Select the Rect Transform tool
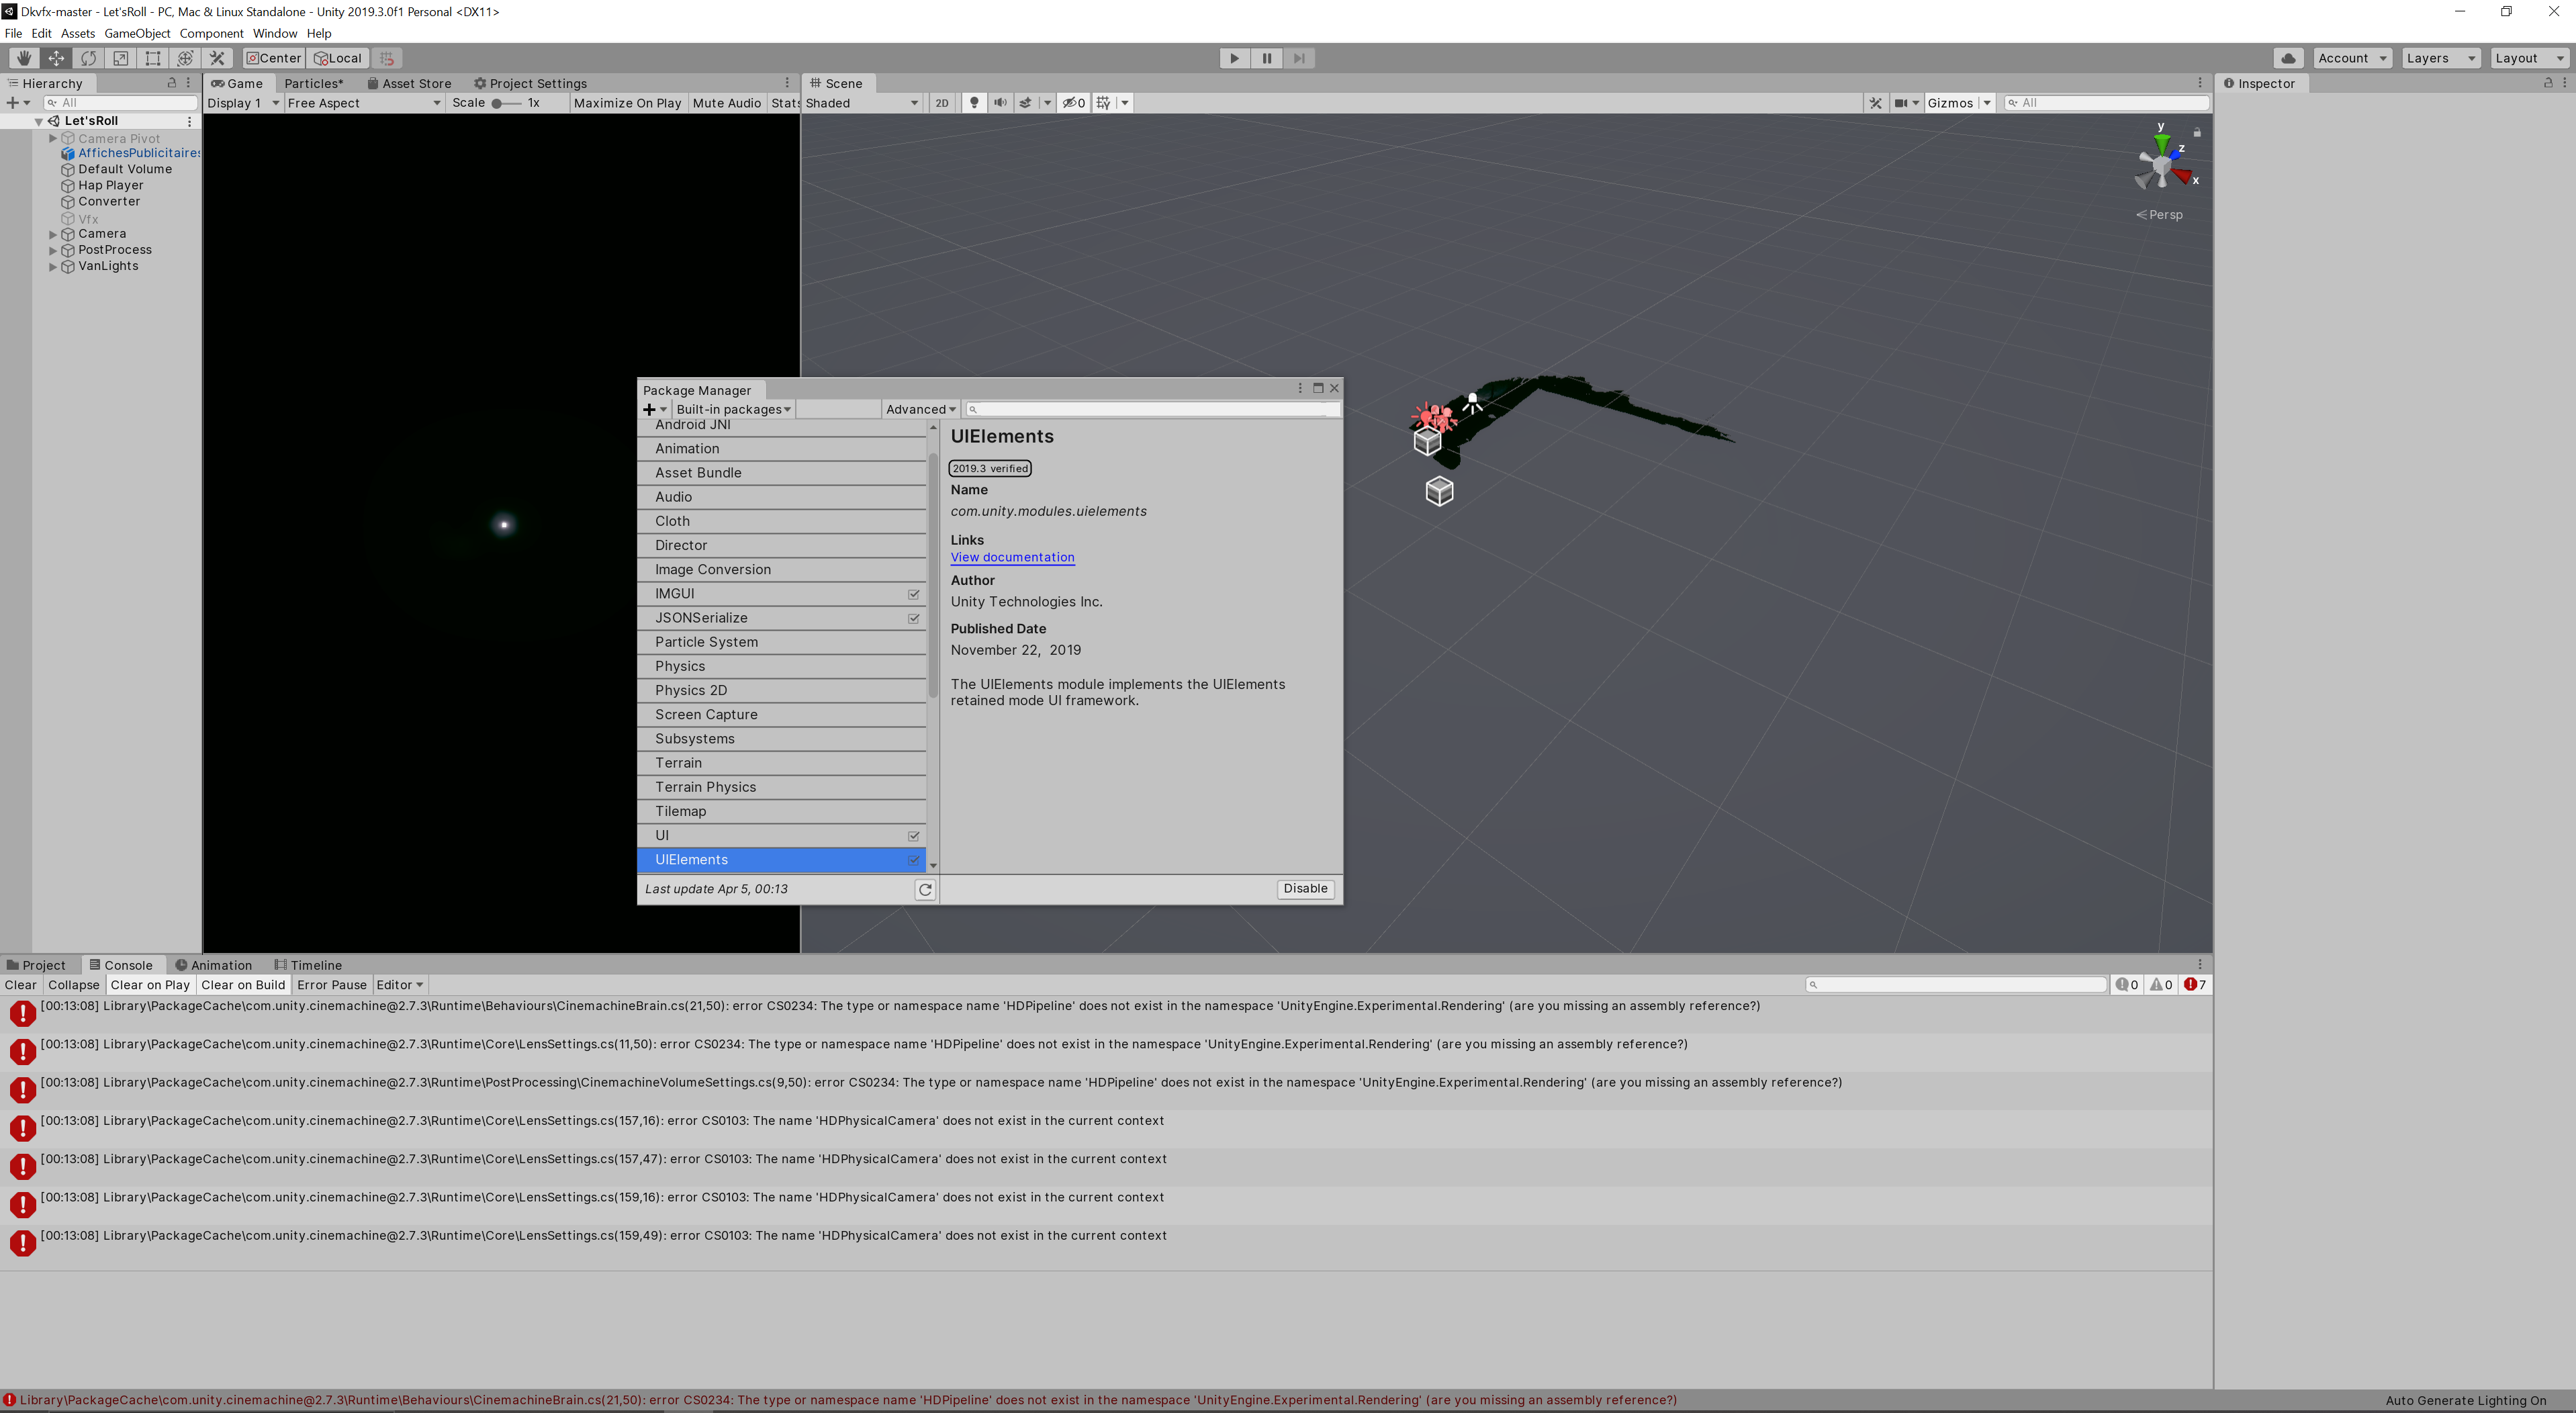This screenshot has height=1413, width=2576. pyautogui.click(x=152, y=58)
